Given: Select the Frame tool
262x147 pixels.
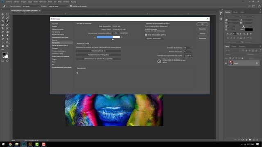Looking at the screenshot, I should point(3,25).
